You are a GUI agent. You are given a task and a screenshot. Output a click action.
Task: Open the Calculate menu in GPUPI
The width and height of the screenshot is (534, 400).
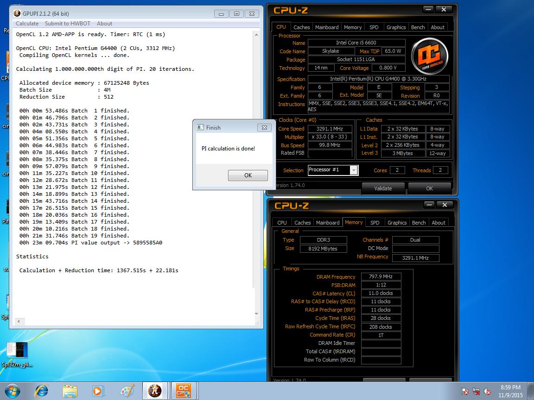tap(27, 24)
